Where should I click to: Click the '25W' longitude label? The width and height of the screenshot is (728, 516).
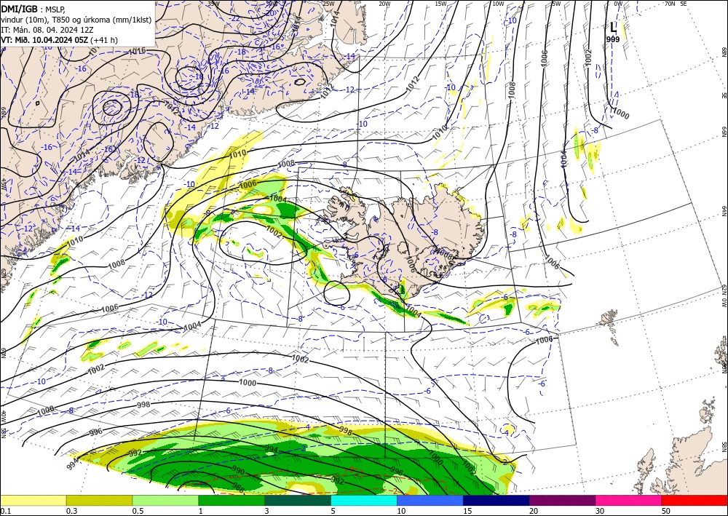(328, 4)
